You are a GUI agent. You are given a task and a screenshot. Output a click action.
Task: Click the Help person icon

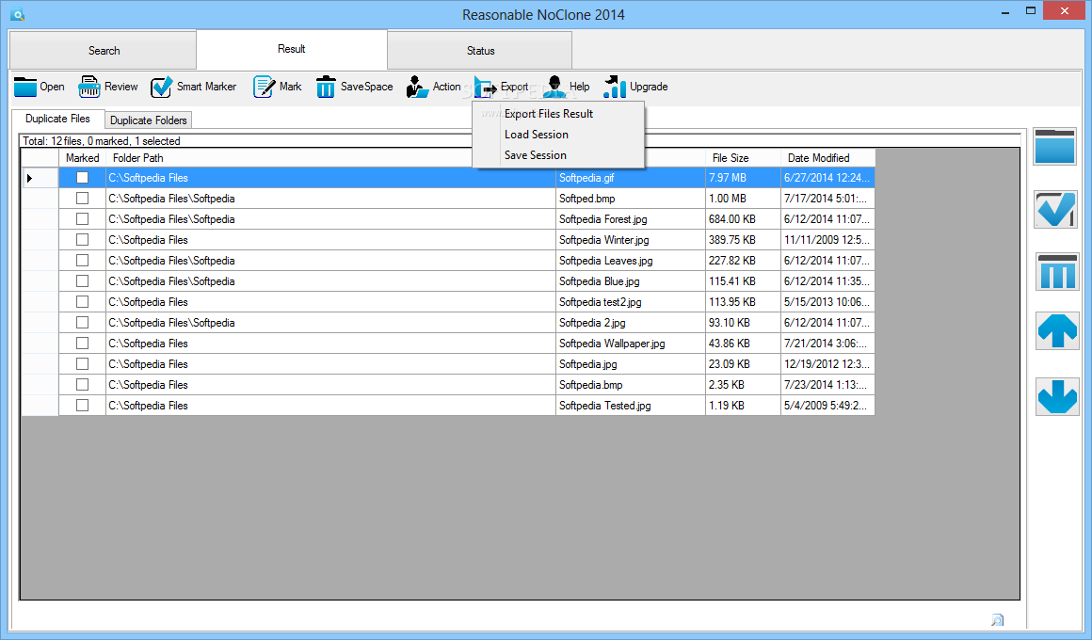[554, 87]
